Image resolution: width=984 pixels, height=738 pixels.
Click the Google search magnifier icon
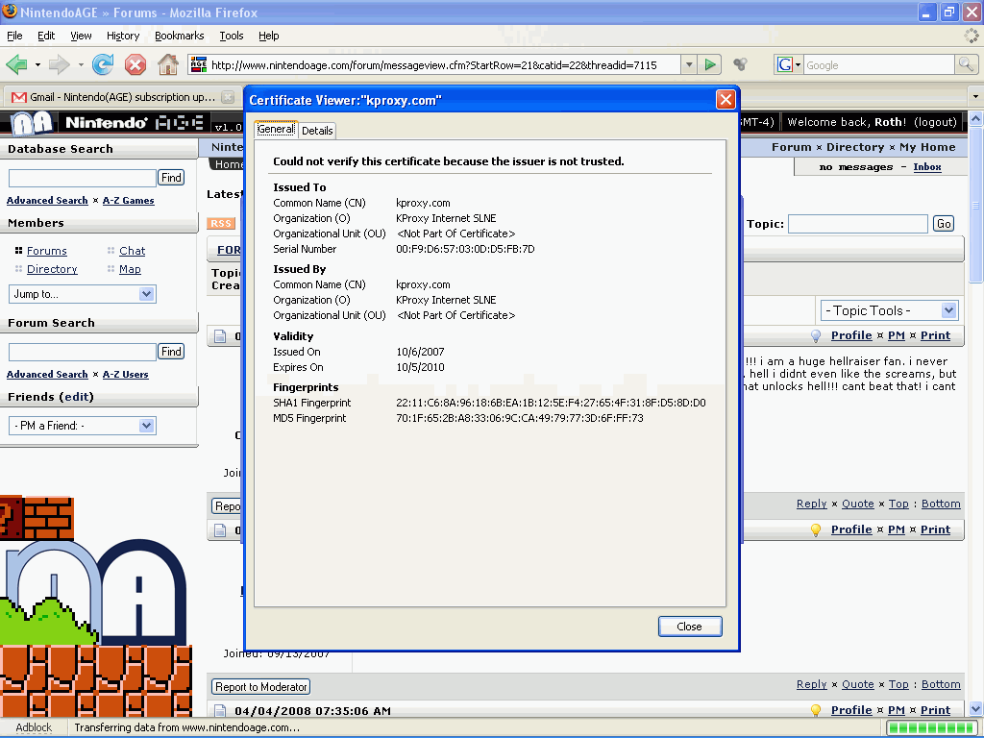pyautogui.click(x=966, y=64)
